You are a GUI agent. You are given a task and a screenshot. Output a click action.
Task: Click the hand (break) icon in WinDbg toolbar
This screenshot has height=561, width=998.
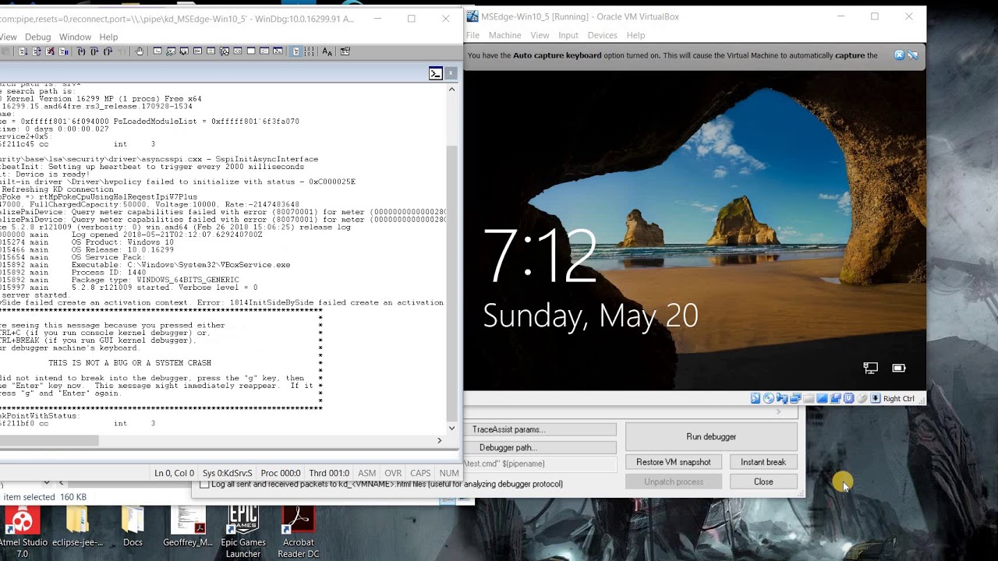pyautogui.click(x=140, y=51)
